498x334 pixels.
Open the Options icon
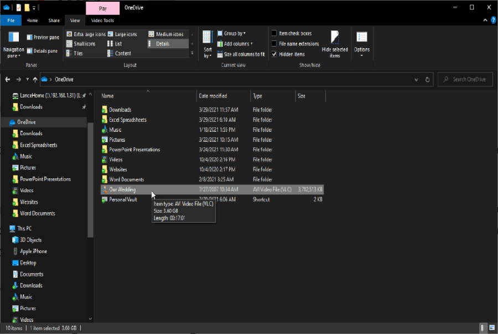tap(362, 37)
